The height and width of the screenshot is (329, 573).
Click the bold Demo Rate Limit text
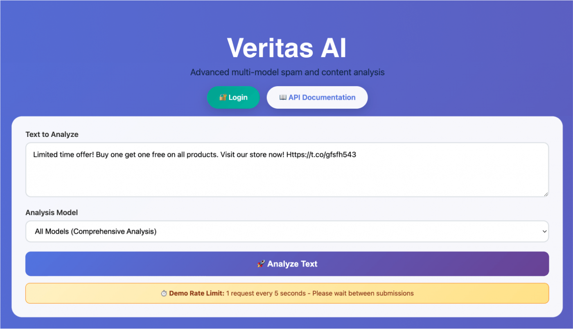tap(196, 293)
